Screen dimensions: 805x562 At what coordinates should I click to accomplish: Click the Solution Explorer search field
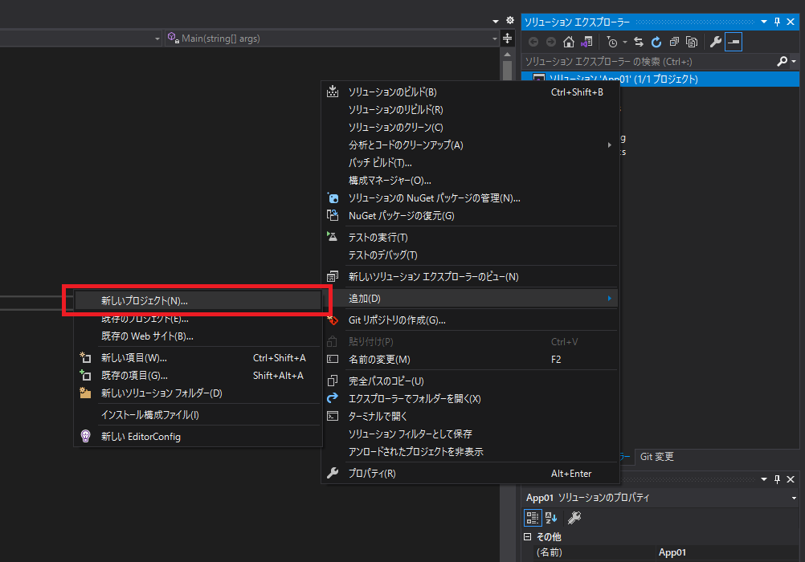648,62
